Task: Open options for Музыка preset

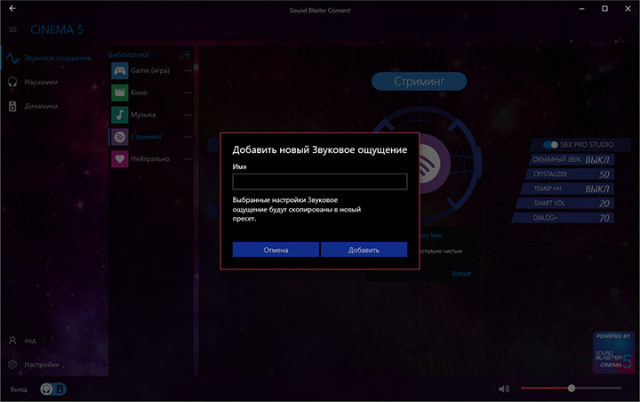Action: [x=188, y=115]
